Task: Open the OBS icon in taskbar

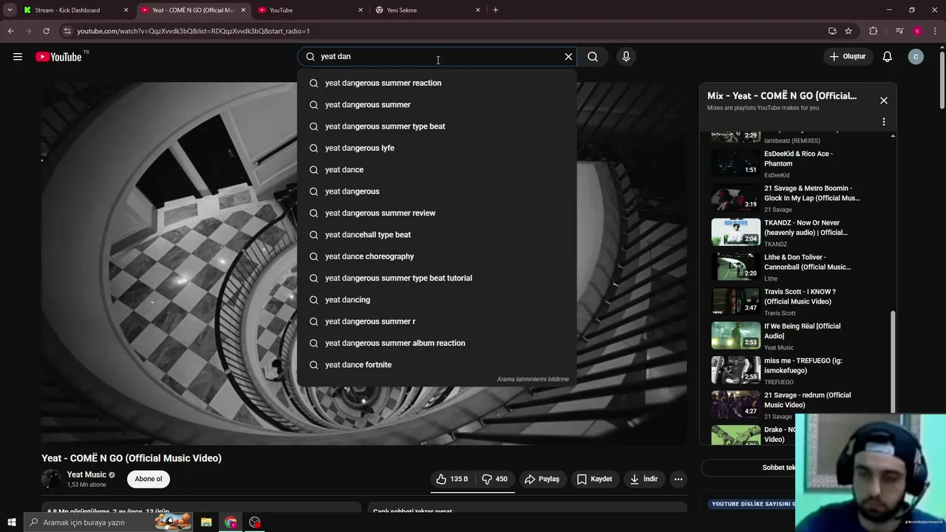Action: 255,522
